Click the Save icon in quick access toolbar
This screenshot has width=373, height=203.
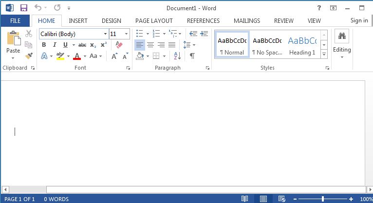(x=23, y=8)
